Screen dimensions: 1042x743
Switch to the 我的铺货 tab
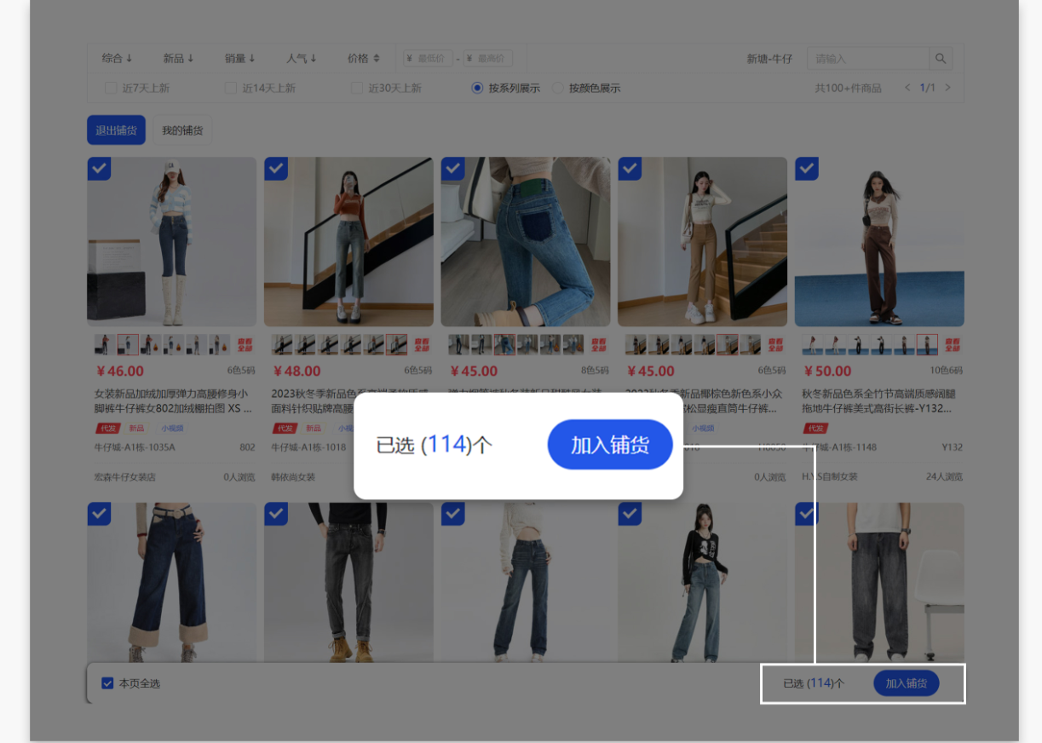[181, 130]
